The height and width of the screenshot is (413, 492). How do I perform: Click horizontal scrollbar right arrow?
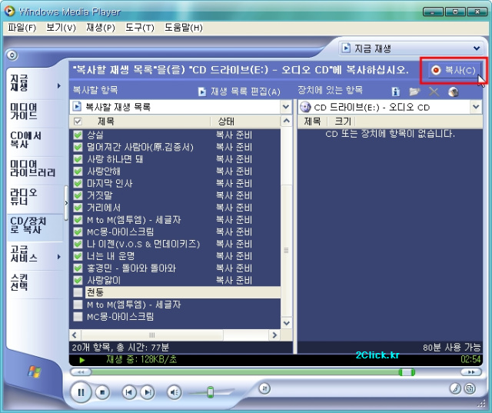pos(274,335)
